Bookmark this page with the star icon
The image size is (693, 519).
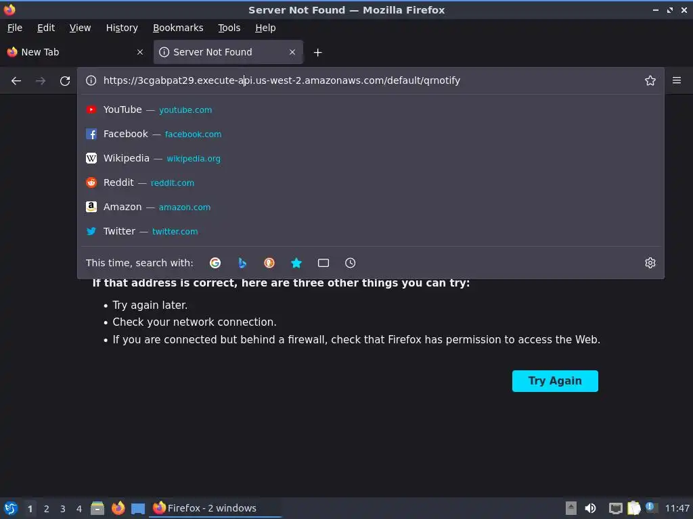click(x=650, y=80)
